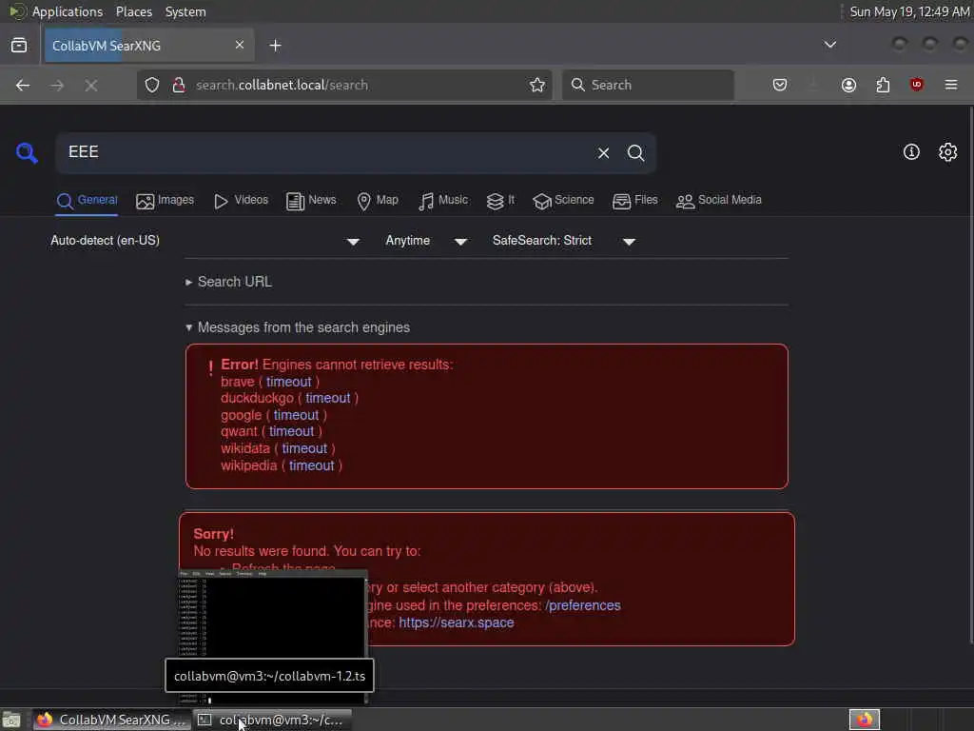974x731 pixels.
Task: Switch to the Files category
Action: 634,200
